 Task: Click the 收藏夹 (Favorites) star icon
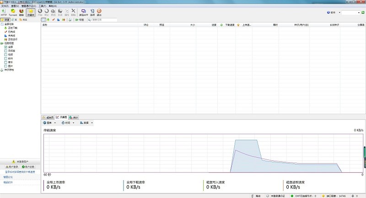click(x=31, y=11)
